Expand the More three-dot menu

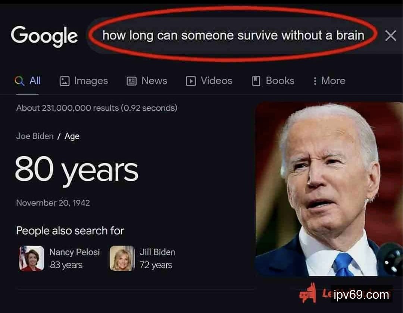coord(329,81)
